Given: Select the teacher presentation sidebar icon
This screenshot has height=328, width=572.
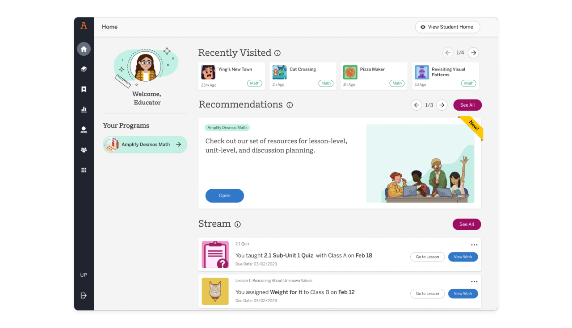Looking at the screenshot, I should point(84,129).
